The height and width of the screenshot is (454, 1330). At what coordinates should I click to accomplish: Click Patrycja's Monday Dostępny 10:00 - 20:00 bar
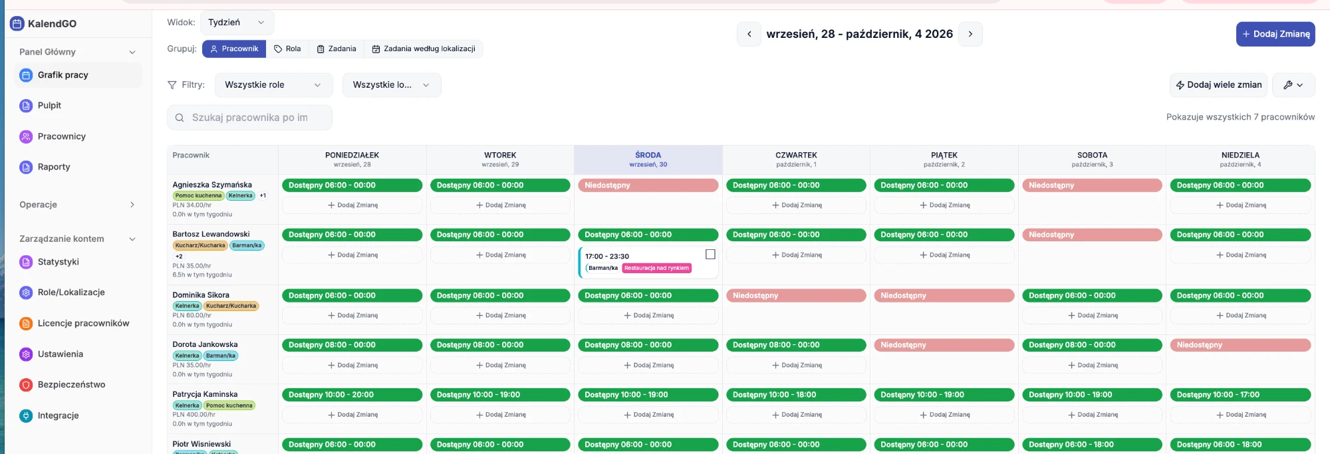point(352,395)
